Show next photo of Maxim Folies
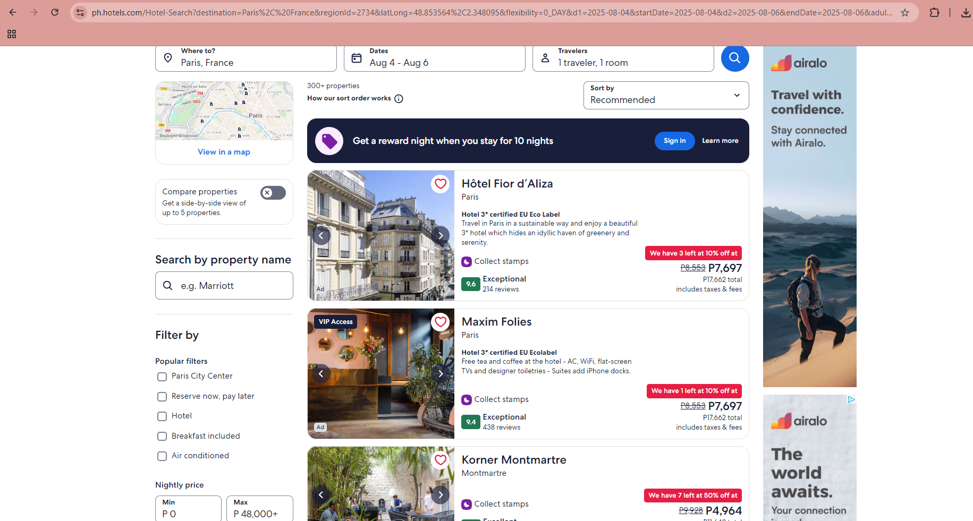The width and height of the screenshot is (973, 521). [x=441, y=373]
